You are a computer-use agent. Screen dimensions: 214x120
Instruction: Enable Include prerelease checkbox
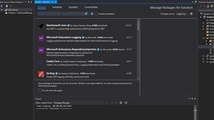(x=96, y=14)
